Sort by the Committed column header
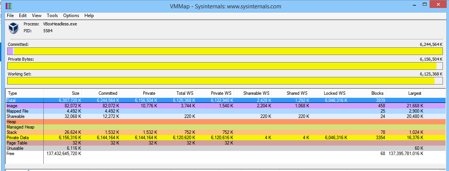The width and height of the screenshot is (449, 171). [x=100, y=93]
